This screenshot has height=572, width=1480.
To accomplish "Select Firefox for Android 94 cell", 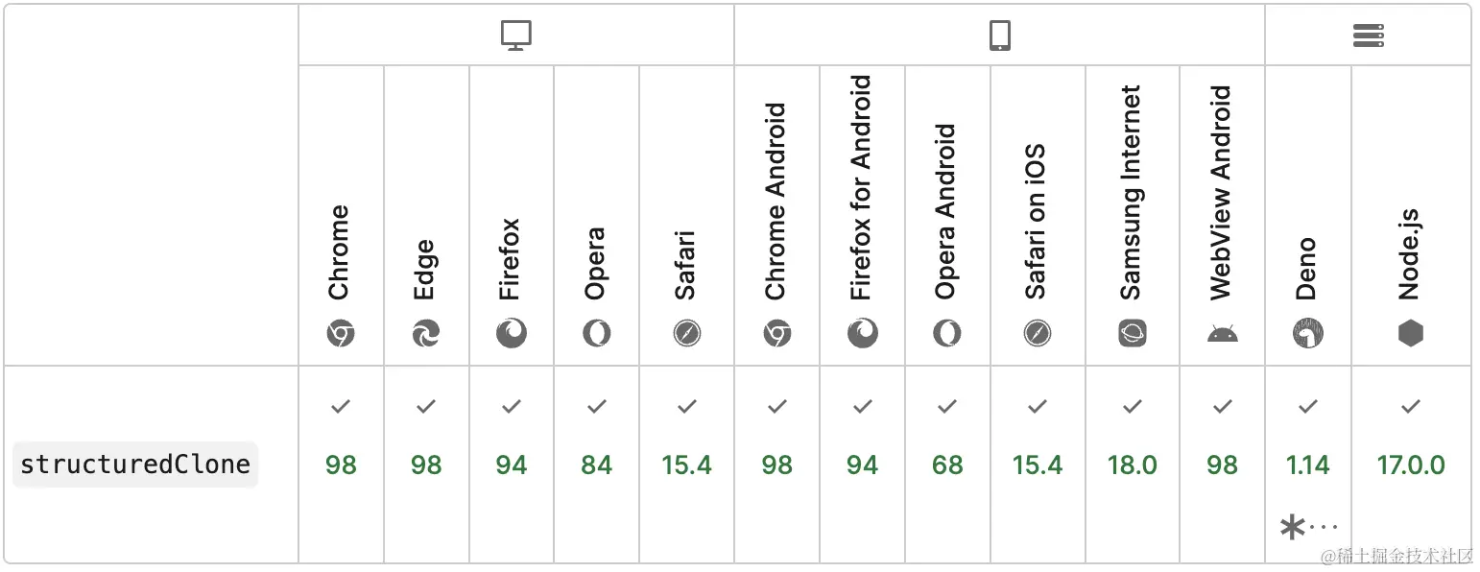I will (x=862, y=465).
